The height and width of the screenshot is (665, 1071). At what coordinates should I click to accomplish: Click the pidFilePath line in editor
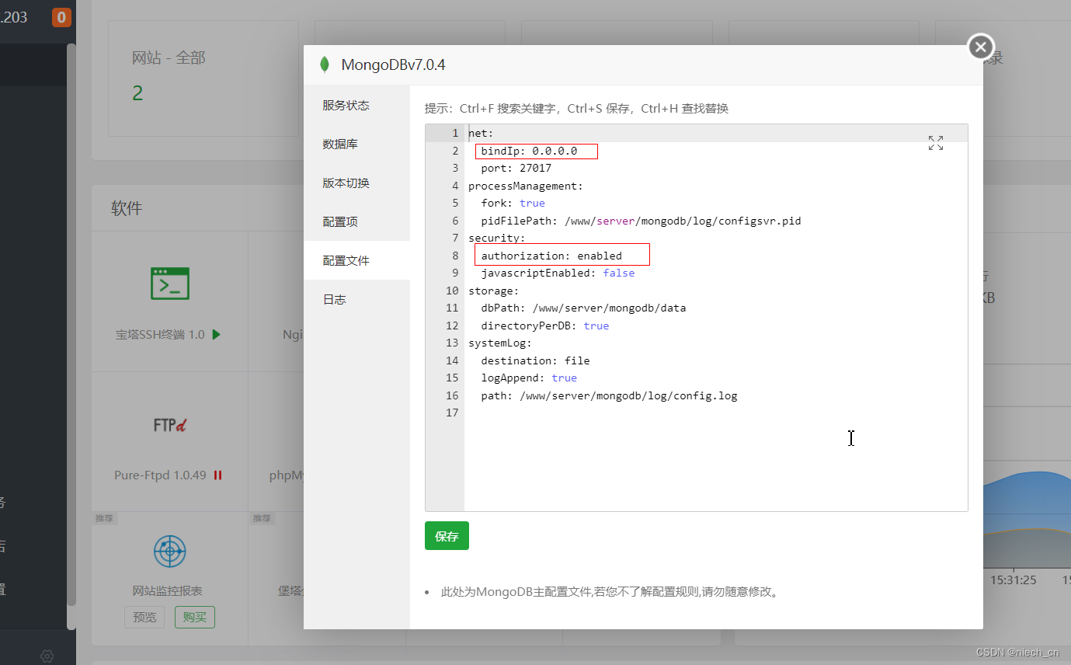[x=641, y=221]
